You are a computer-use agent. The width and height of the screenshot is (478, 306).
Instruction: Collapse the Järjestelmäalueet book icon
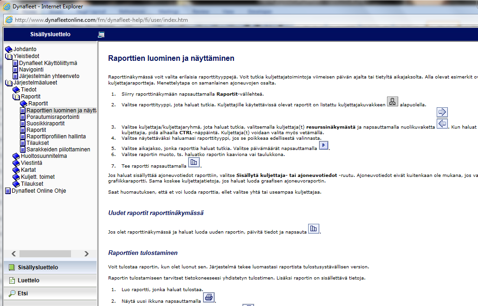pyautogui.click(x=9, y=83)
